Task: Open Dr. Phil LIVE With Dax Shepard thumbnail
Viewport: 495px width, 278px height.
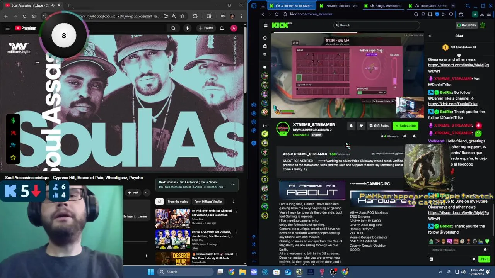Action: click(x=172, y=218)
